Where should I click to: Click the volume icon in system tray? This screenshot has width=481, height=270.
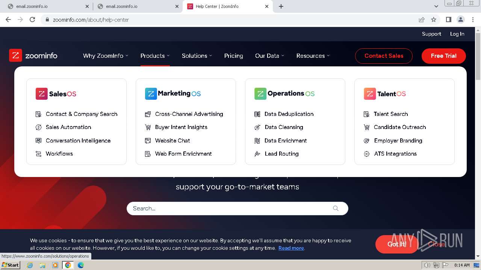point(427,265)
